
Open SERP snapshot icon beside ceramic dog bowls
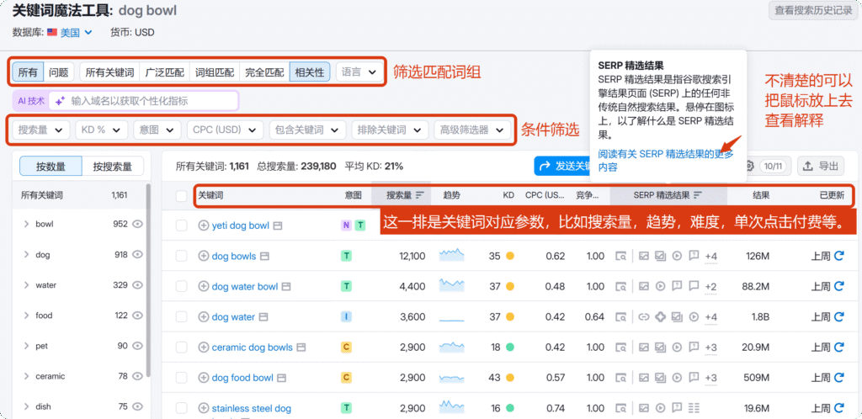(x=301, y=347)
